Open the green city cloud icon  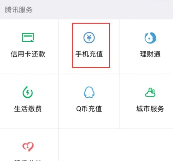(x=150, y=92)
